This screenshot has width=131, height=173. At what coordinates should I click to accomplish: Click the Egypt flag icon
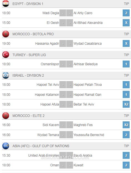(x=6, y=4)
